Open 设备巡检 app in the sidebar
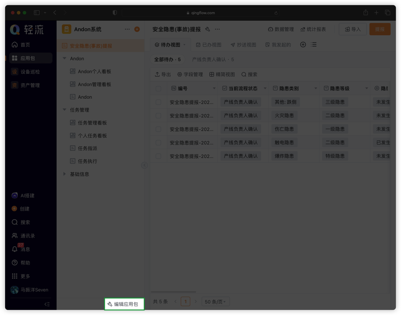 point(26,72)
